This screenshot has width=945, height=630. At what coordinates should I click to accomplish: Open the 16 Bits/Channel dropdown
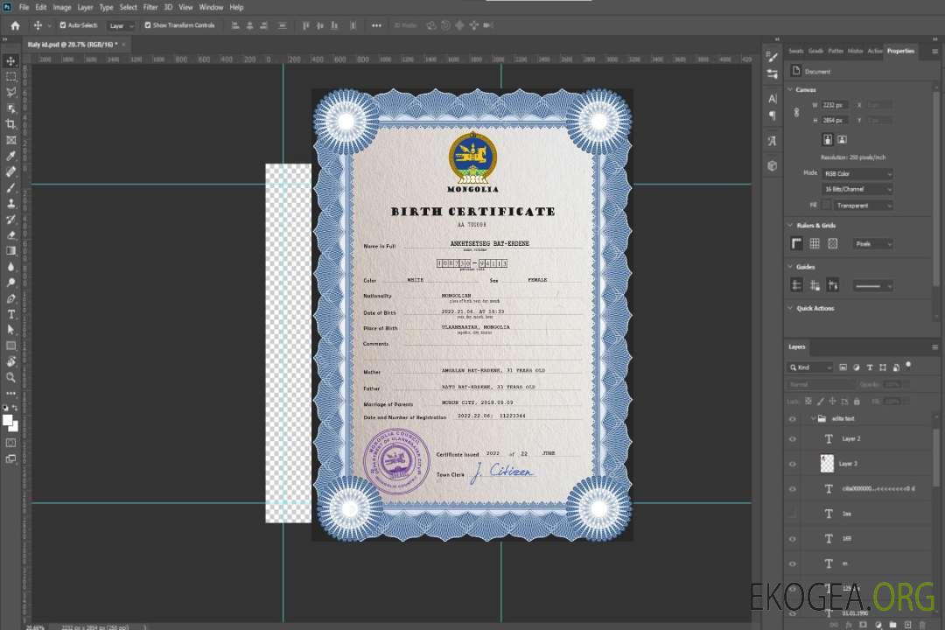tap(857, 189)
